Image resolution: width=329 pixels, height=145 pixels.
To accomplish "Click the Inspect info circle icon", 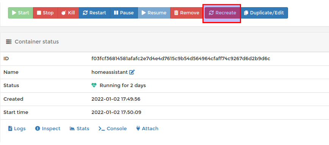I will tap(38, 128).
